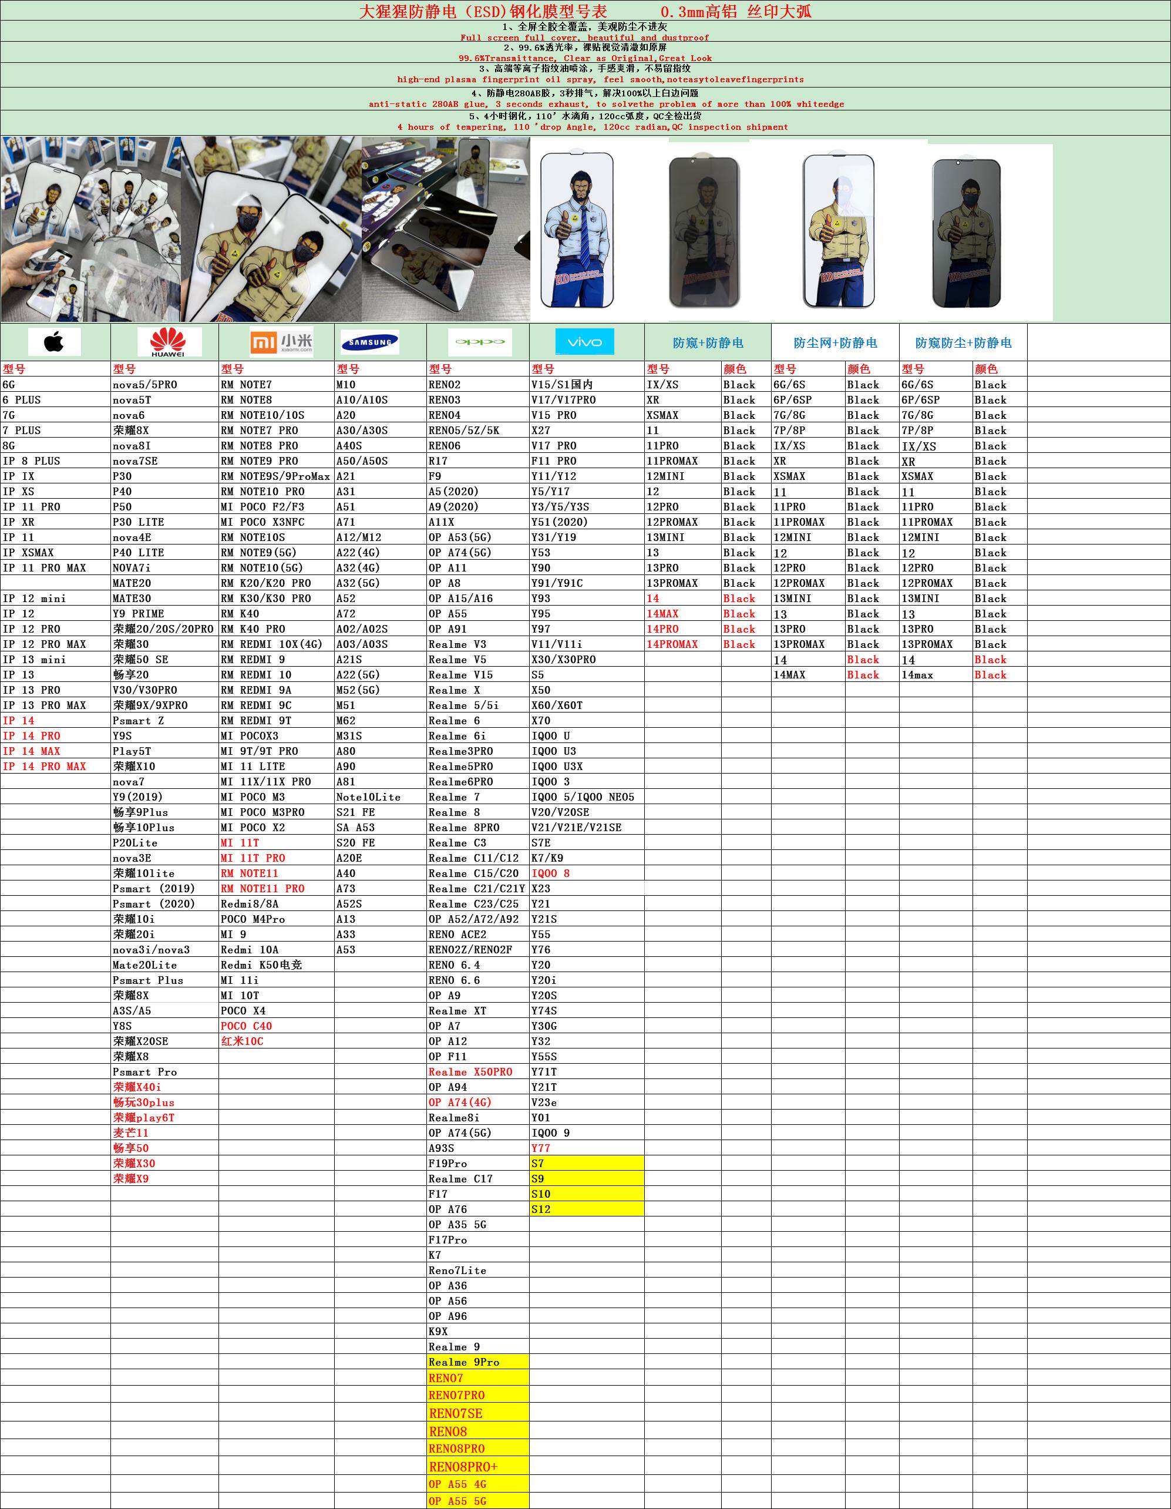Click the Huawei logo icon
The image size is (1171, 1509).
click(169, 342)
